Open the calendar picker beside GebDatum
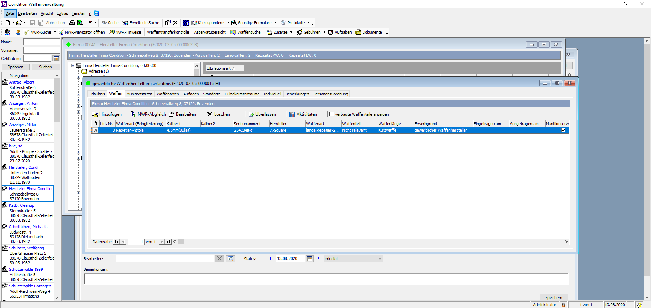 click(x=56, y=59)
